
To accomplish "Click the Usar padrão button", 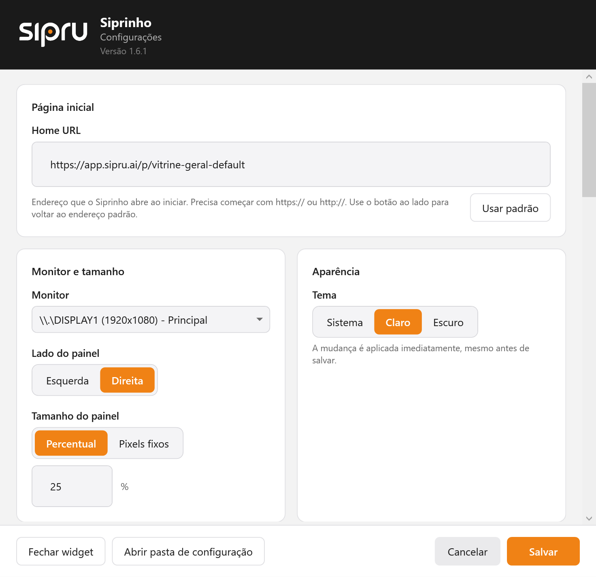I will click(510, 208).
